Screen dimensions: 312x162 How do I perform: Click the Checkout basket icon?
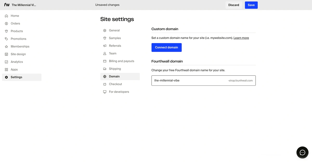[105, 84]
